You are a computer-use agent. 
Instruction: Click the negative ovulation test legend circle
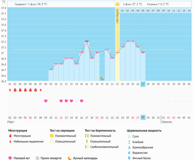(x=52, y=141)
